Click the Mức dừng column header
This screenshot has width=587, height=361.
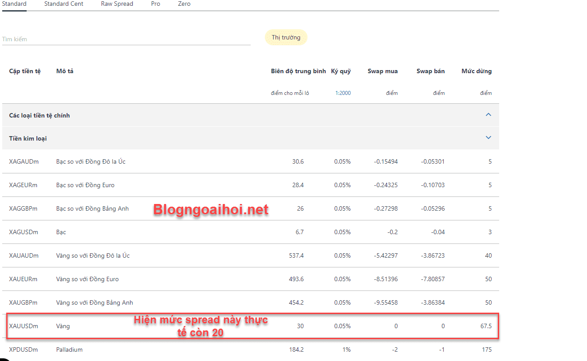point(477,71)
